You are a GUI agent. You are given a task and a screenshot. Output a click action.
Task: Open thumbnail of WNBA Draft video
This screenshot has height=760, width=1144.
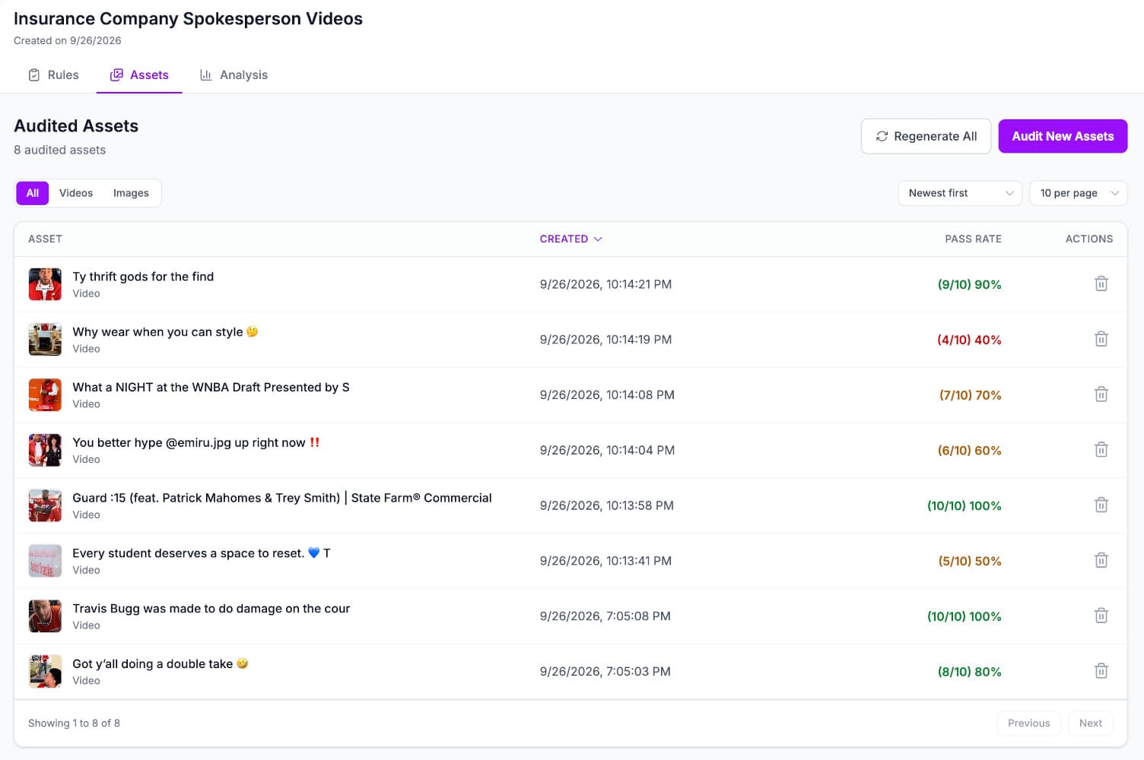coord(45,395)
